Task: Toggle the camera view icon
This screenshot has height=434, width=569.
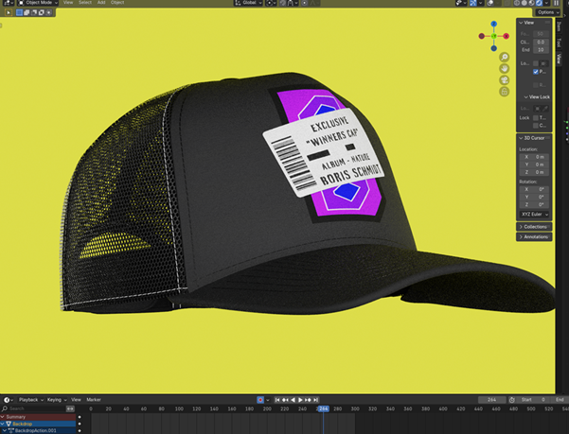Action: coord(505,80)
